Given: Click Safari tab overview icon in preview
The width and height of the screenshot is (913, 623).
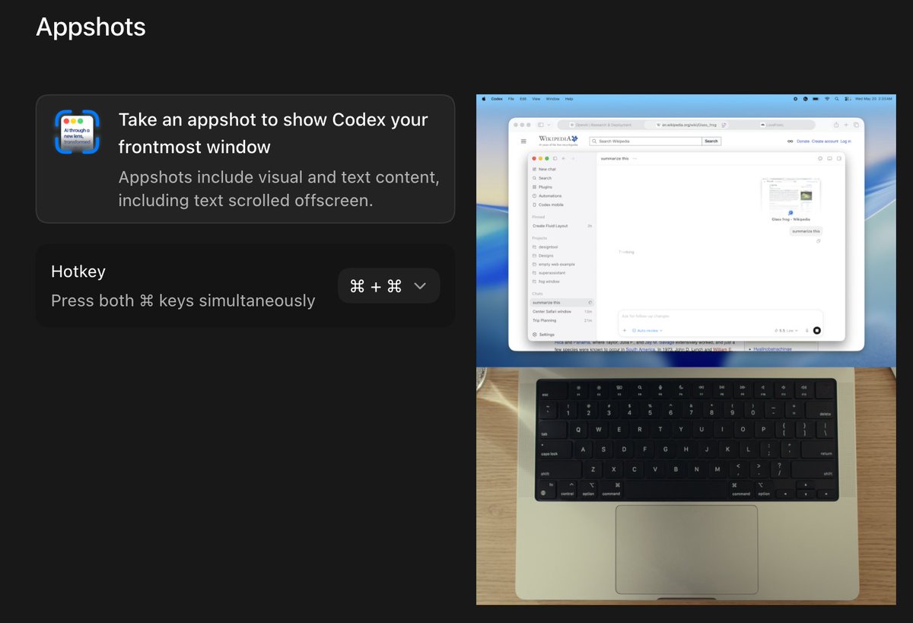Looking at the screenshot, I should click(x=856, y=125).
